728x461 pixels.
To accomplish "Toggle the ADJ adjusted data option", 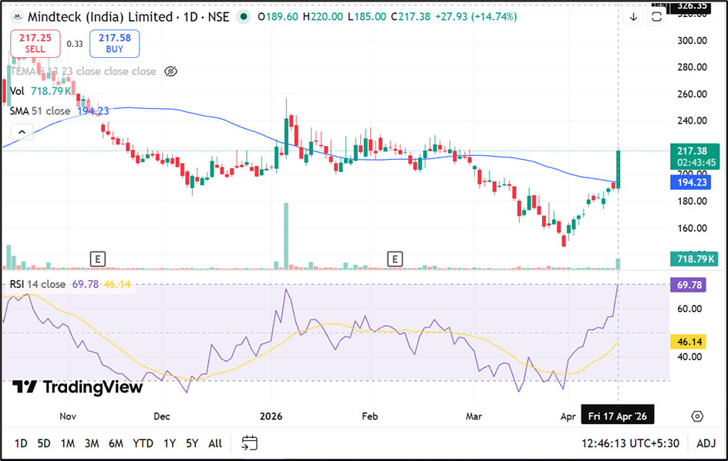I will 706,443.
